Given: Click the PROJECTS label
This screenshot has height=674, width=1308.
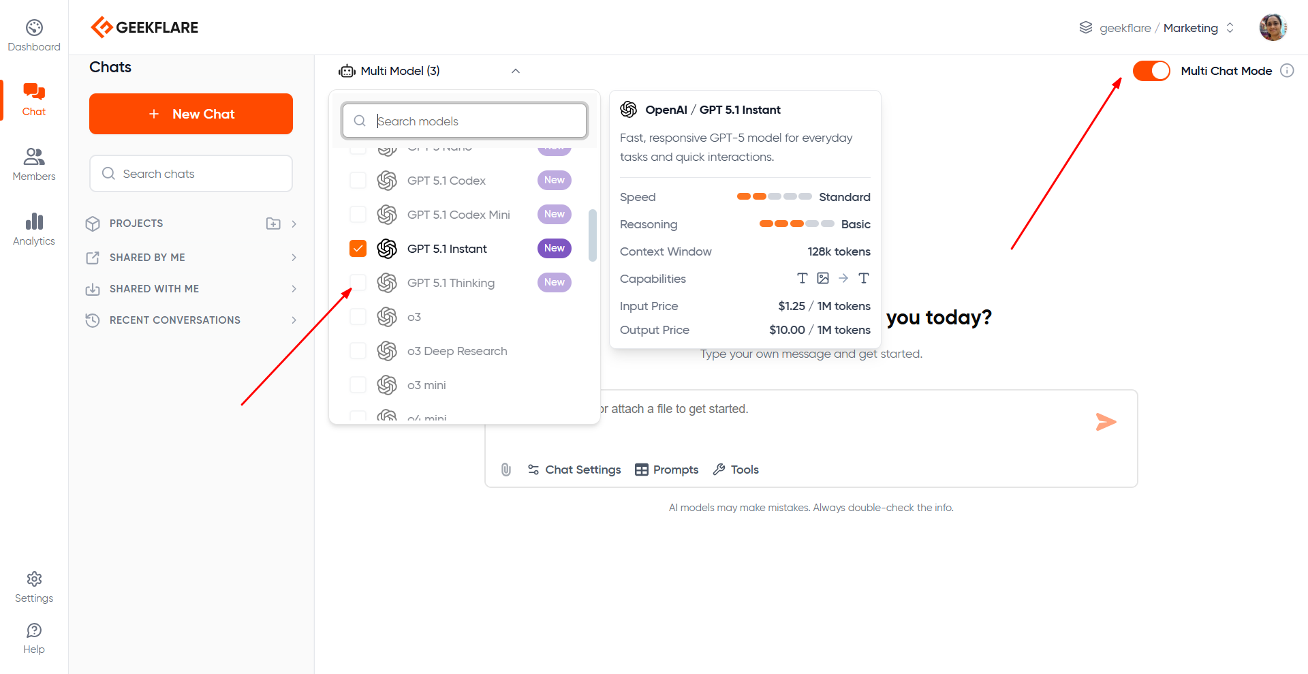Looking at the screenshot, I should point(136,224).
